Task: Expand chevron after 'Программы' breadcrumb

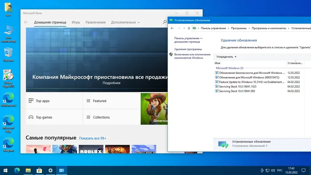Action: [x=249, y=28]
